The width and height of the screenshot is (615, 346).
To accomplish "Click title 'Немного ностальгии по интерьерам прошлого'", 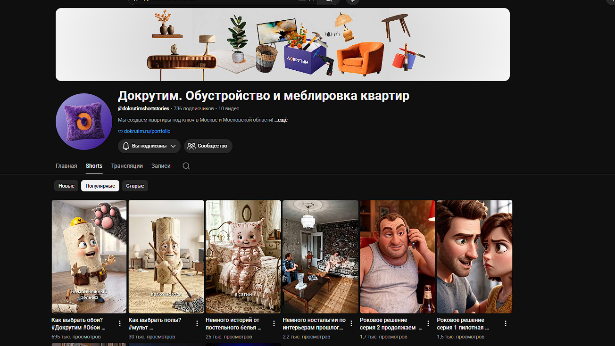I will (314, 324).
